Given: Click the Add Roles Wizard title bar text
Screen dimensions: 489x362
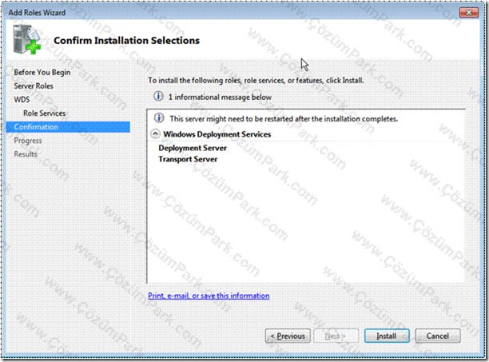Looking at the screenshot, I should pos(37,13).
